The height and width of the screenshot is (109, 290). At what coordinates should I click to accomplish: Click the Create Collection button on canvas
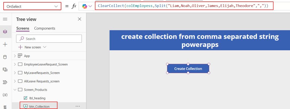[188, 69]
